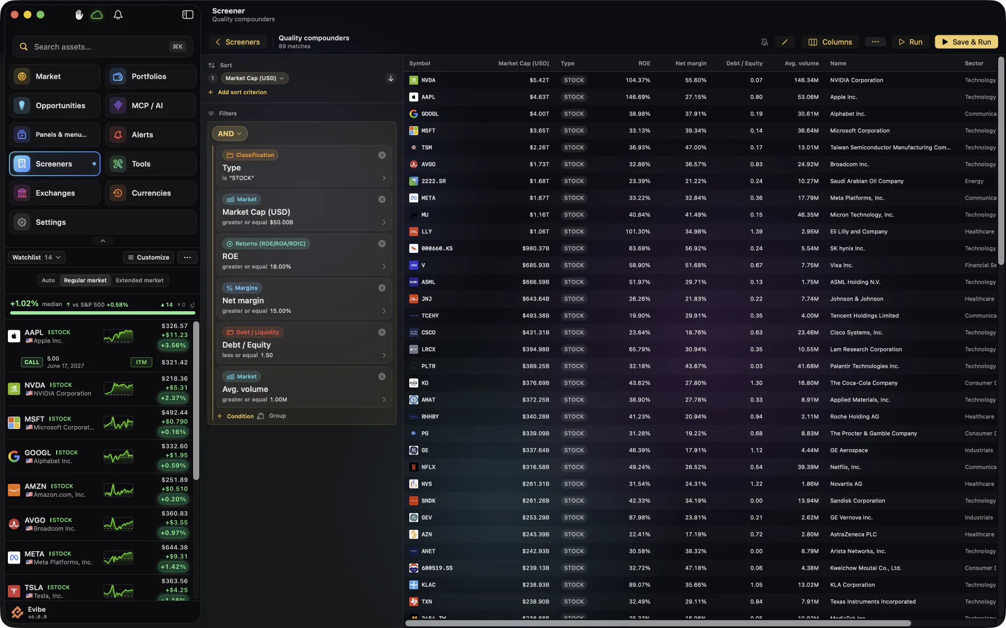Expand the Avg. volume filter chevron

pos(384,400)
